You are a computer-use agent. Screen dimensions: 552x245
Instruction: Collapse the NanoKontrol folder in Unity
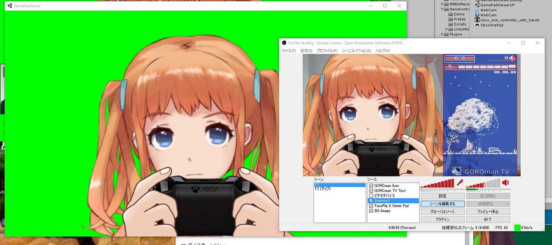click(442, 9)
